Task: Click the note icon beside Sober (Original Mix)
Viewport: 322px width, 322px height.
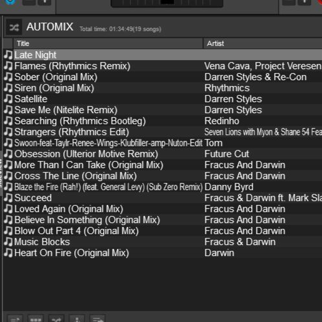Action: tap(8, 77)
